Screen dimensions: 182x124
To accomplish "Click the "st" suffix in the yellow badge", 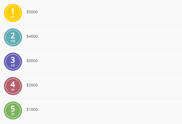I will click(13, 17).
